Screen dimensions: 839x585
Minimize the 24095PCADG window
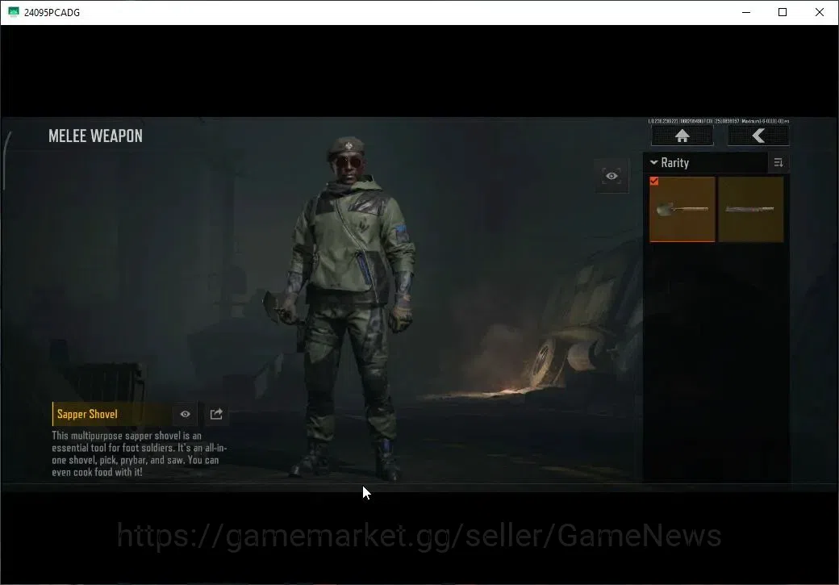(x=746, y=12)
